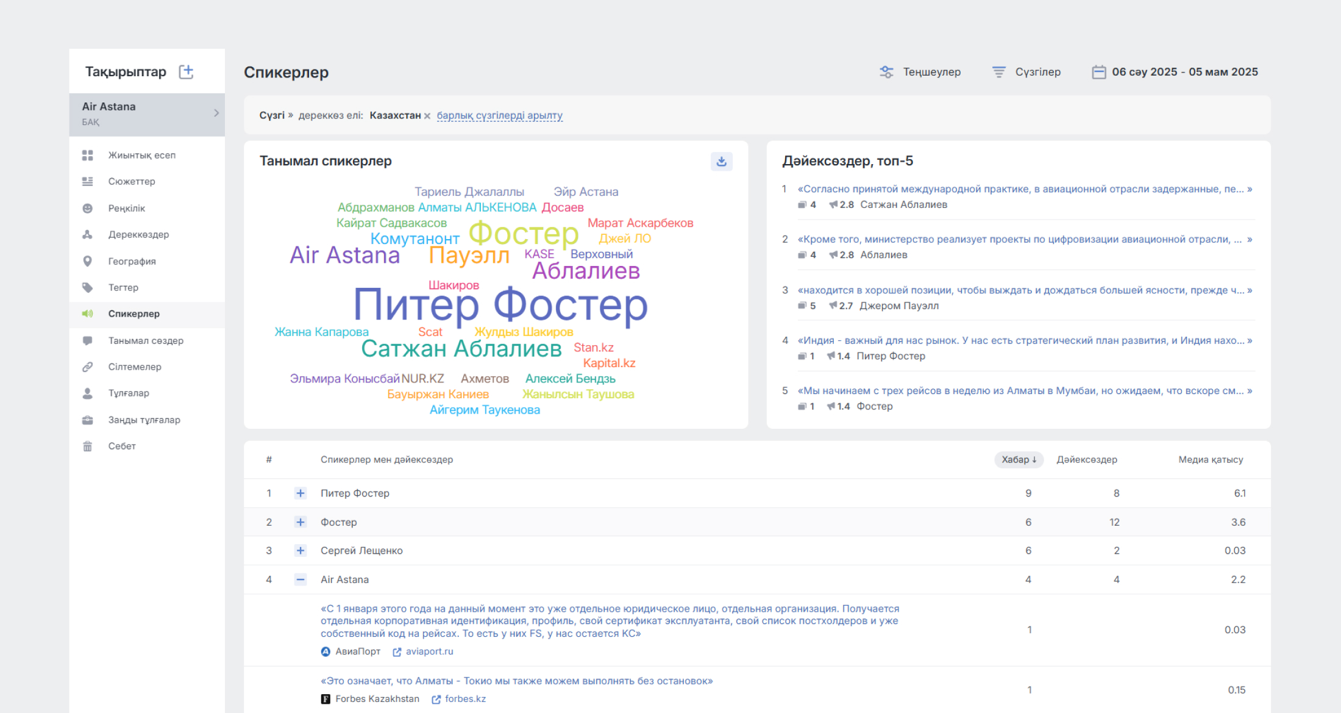Open the aviaport.ru source link
This screenshot has width=1341, height=713.
pos(430,652)
